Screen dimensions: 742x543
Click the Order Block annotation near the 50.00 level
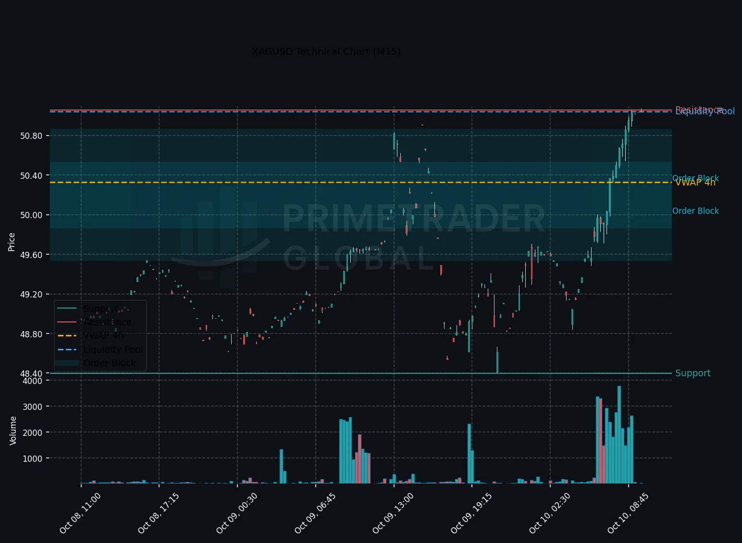click(x=695, y=211)
